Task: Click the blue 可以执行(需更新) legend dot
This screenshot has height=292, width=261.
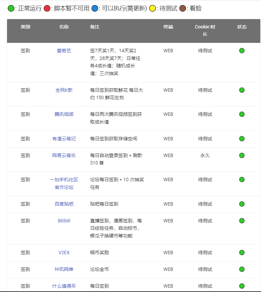Action: click(x=95, y=9)
